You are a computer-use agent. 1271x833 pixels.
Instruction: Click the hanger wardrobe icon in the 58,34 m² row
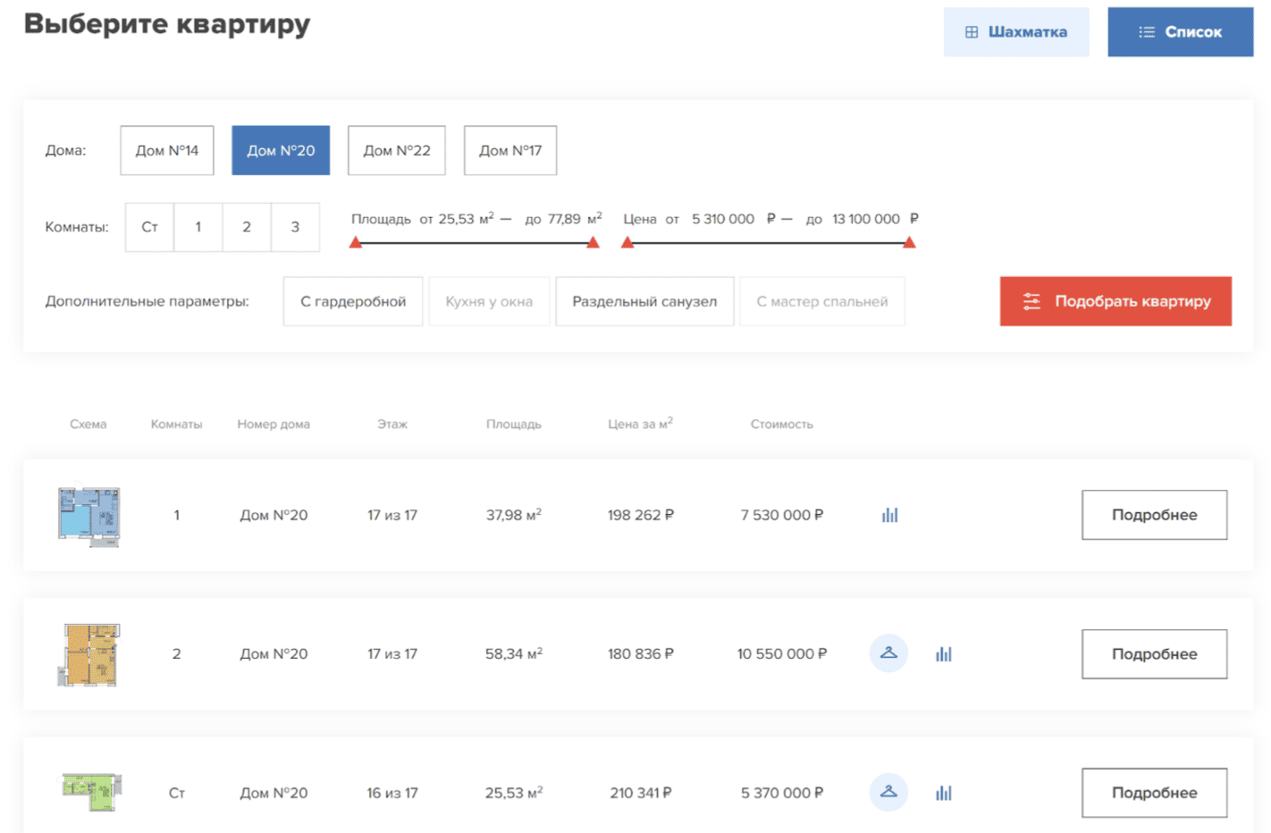click(x=888, y=653)
